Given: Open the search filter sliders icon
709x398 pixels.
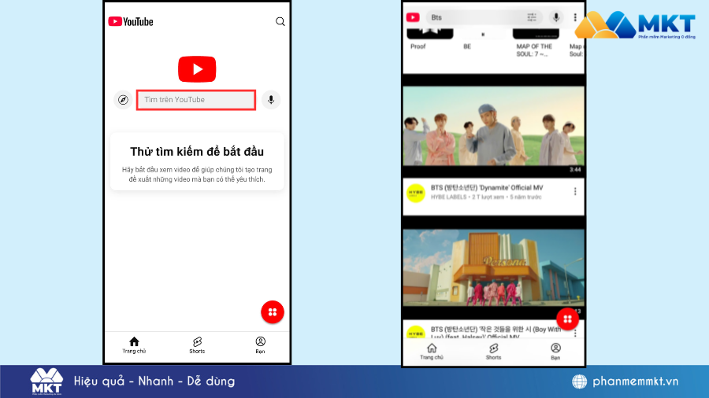Looking at the screenshot, I should tap(531, 17).
